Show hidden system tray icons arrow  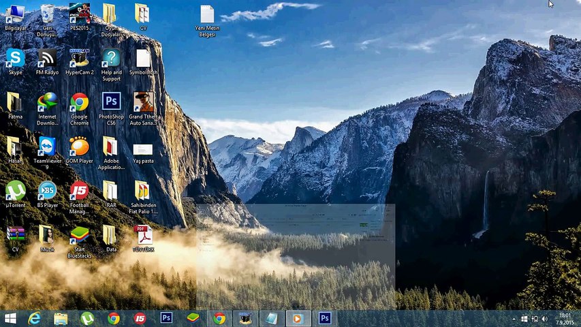tap(514, 319)
